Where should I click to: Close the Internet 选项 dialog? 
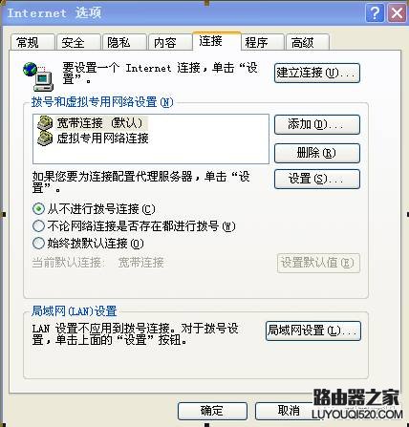point(397,13)
